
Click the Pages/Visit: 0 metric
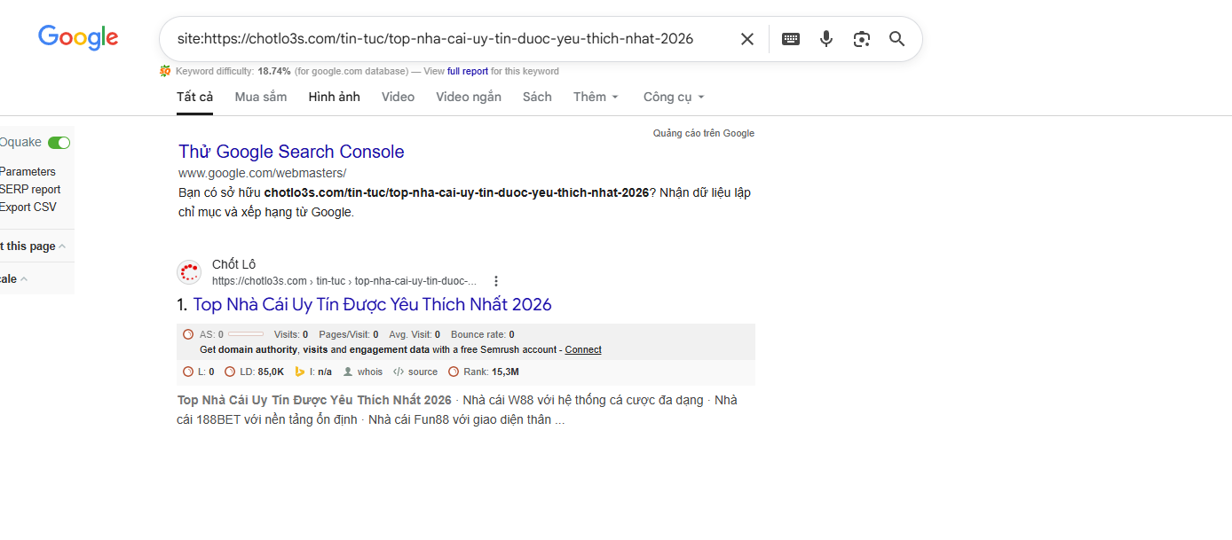[x=349, y=334]
